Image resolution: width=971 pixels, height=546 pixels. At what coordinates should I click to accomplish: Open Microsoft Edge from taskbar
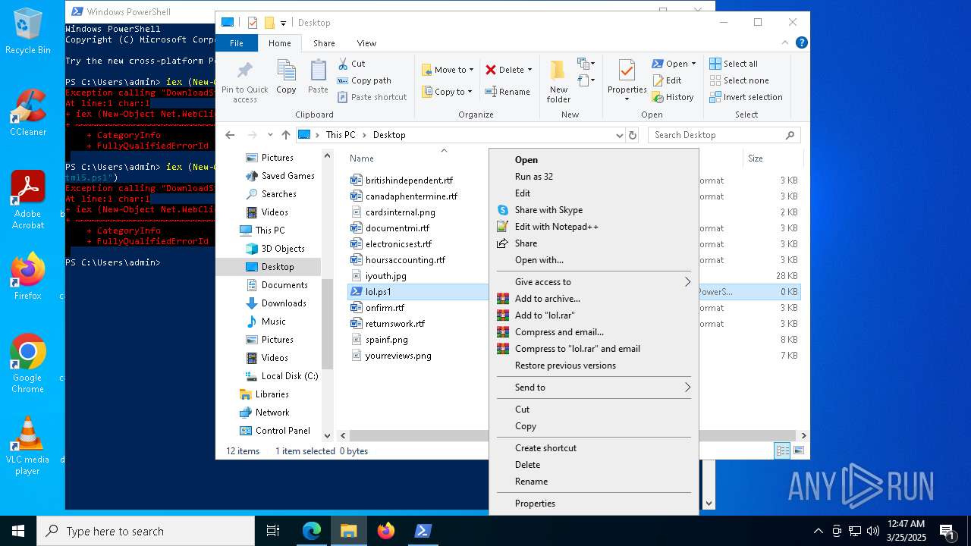tap(312, 531)
